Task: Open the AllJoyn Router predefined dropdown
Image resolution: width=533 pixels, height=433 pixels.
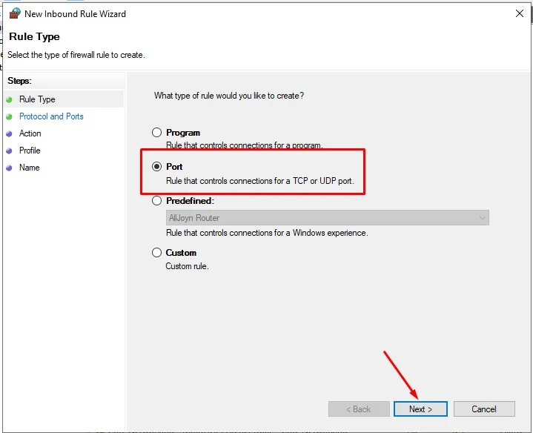Action: click(x=328, y=217)
